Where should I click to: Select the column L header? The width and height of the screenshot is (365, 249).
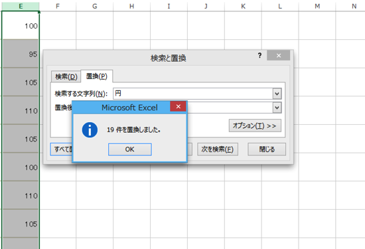click(x=280, y=6)
